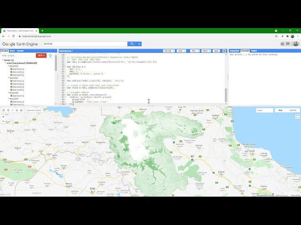
Task: Switch to the Inspector tab
Action: click(x=235, y=51)
